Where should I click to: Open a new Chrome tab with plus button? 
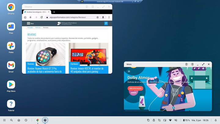coord(54,12)
